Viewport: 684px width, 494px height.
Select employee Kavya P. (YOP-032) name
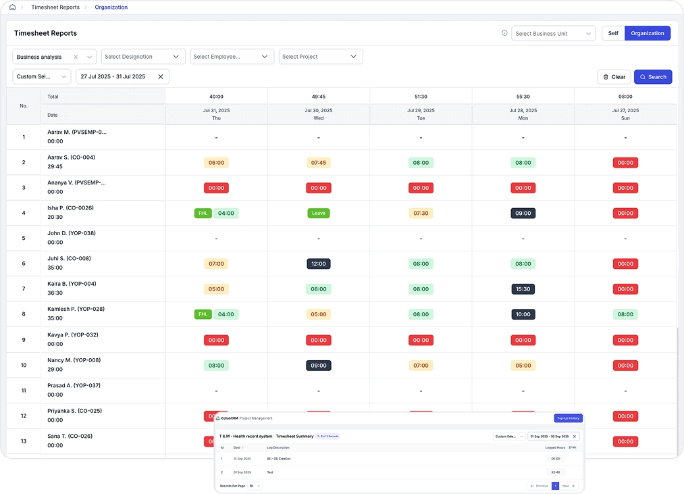click(x=73, y=335)
